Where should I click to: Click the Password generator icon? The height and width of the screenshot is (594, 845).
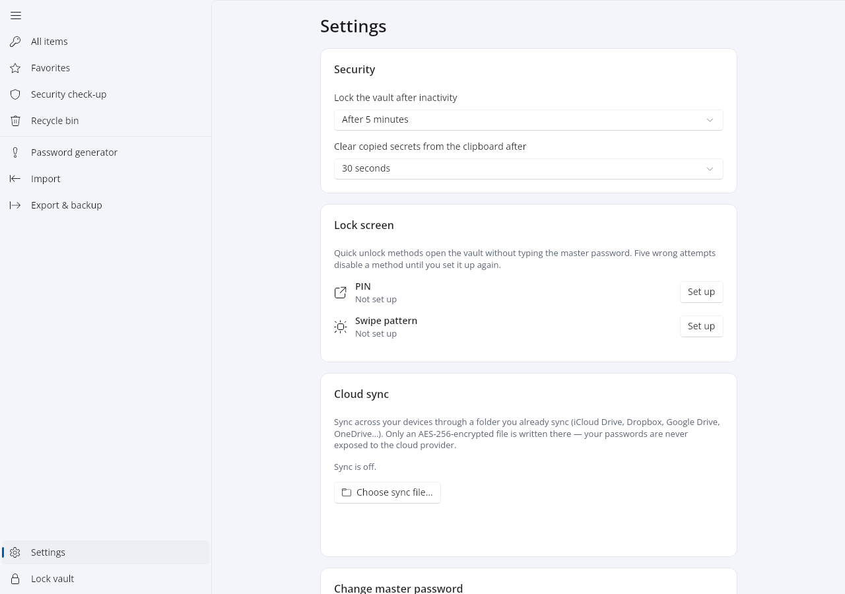click(x=15, y=152)
